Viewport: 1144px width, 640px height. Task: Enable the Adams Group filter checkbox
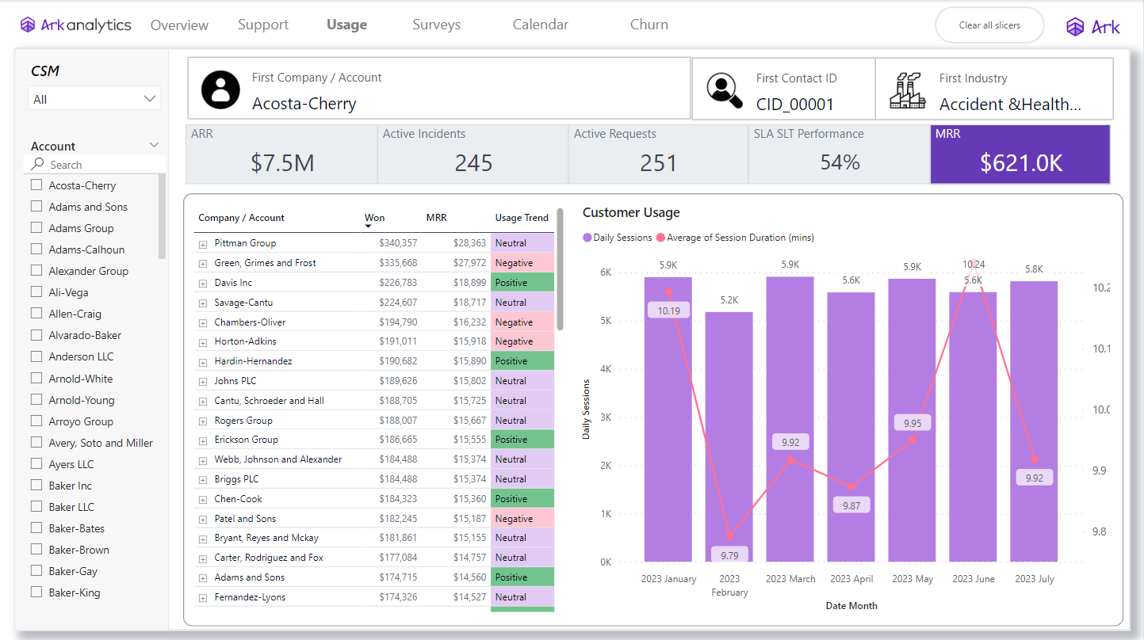pyautogui.click(x=36, y=227)
